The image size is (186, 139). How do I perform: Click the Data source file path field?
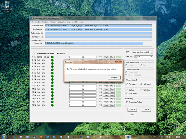tap(98, 26)
